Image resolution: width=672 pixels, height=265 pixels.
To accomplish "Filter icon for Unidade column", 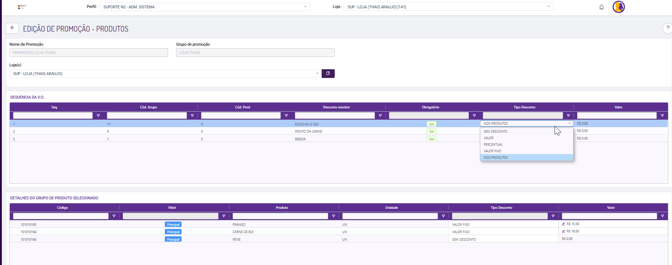I will (x=443, y=216).
